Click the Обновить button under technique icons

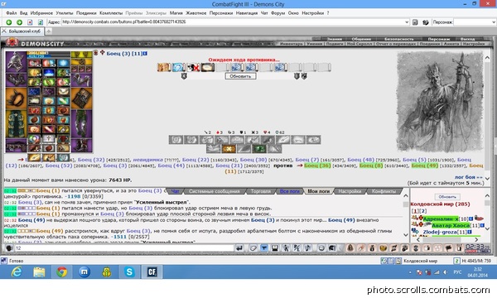240,76
